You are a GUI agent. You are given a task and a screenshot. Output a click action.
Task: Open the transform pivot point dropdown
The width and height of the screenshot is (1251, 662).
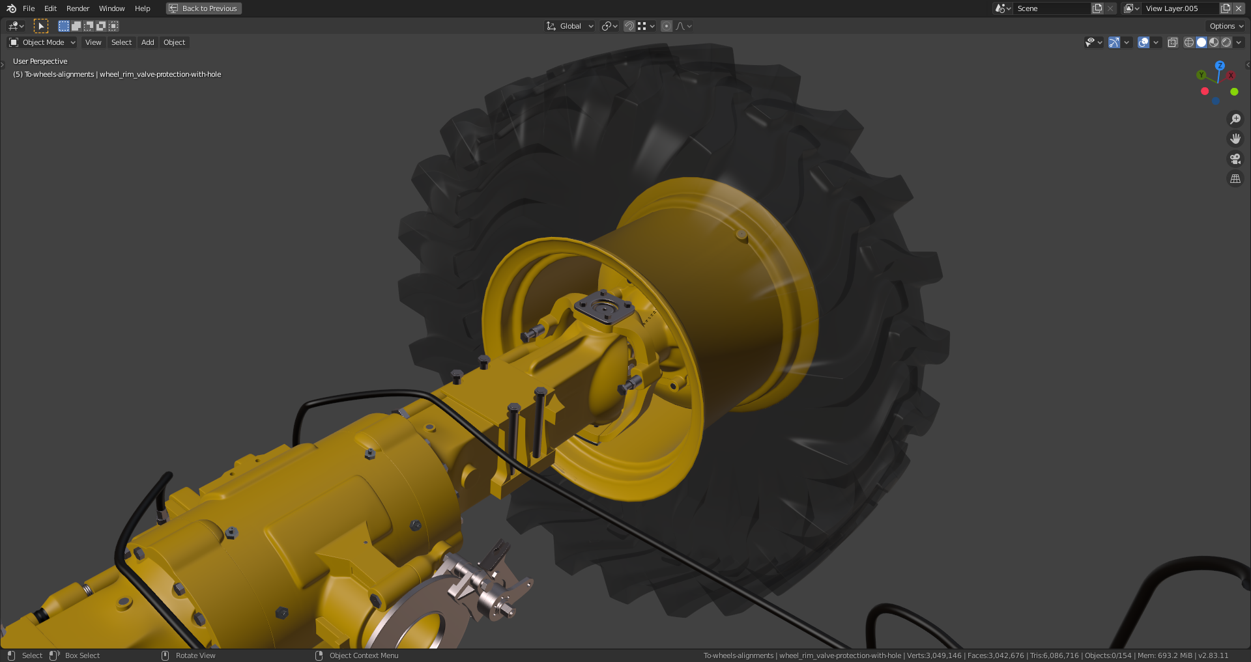tap(610, 26)
